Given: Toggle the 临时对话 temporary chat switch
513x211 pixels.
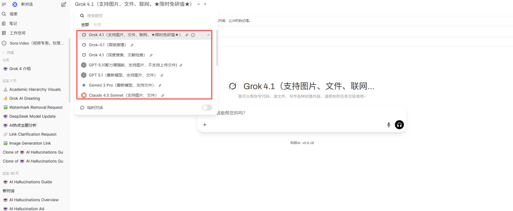Looking at the screenshot, I should point(207,108).
